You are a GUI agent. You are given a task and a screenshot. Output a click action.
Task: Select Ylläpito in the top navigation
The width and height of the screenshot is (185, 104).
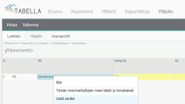pyautogui.click(x=165, y=11)
